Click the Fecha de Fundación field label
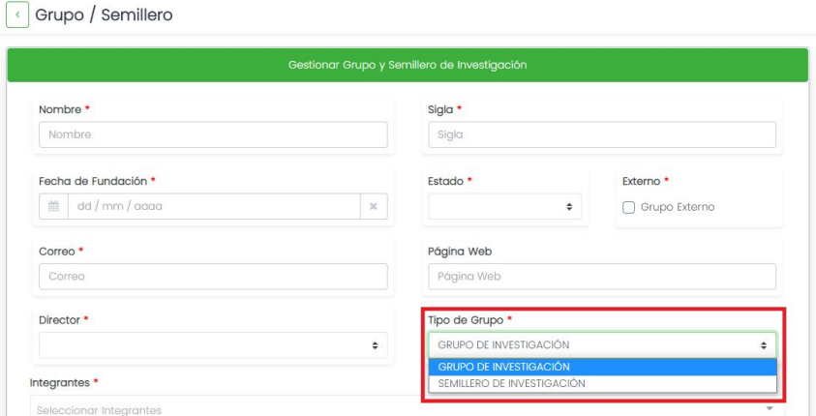Image resolution: width=816 pixels, height=416 pixels. [92, 181]
